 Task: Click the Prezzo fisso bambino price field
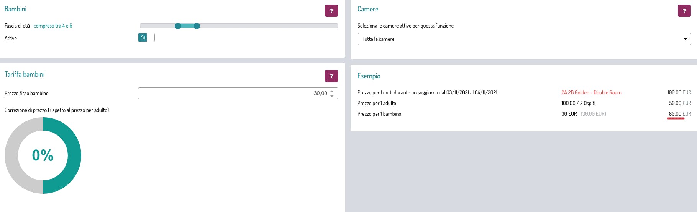(x=238, y=93)
